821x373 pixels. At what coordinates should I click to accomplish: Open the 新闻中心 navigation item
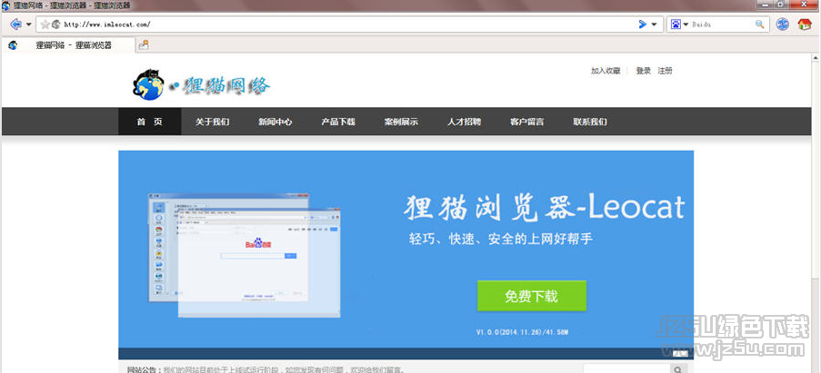[x=275, y=122]
